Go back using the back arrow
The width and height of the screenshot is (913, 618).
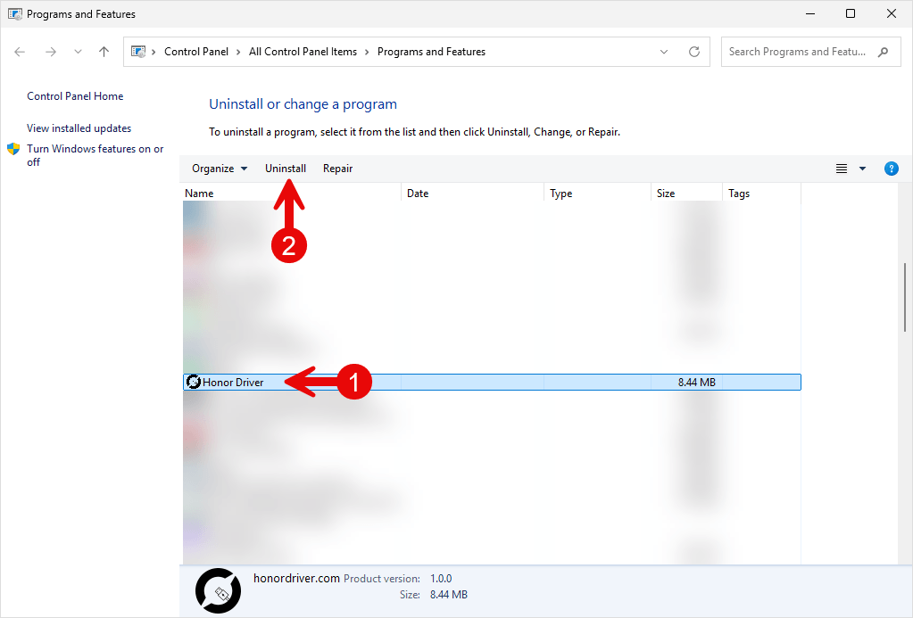click(20, 52)
